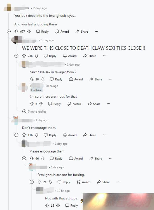Downvote the "Please encourage them" comment

[x=43, y=158]
